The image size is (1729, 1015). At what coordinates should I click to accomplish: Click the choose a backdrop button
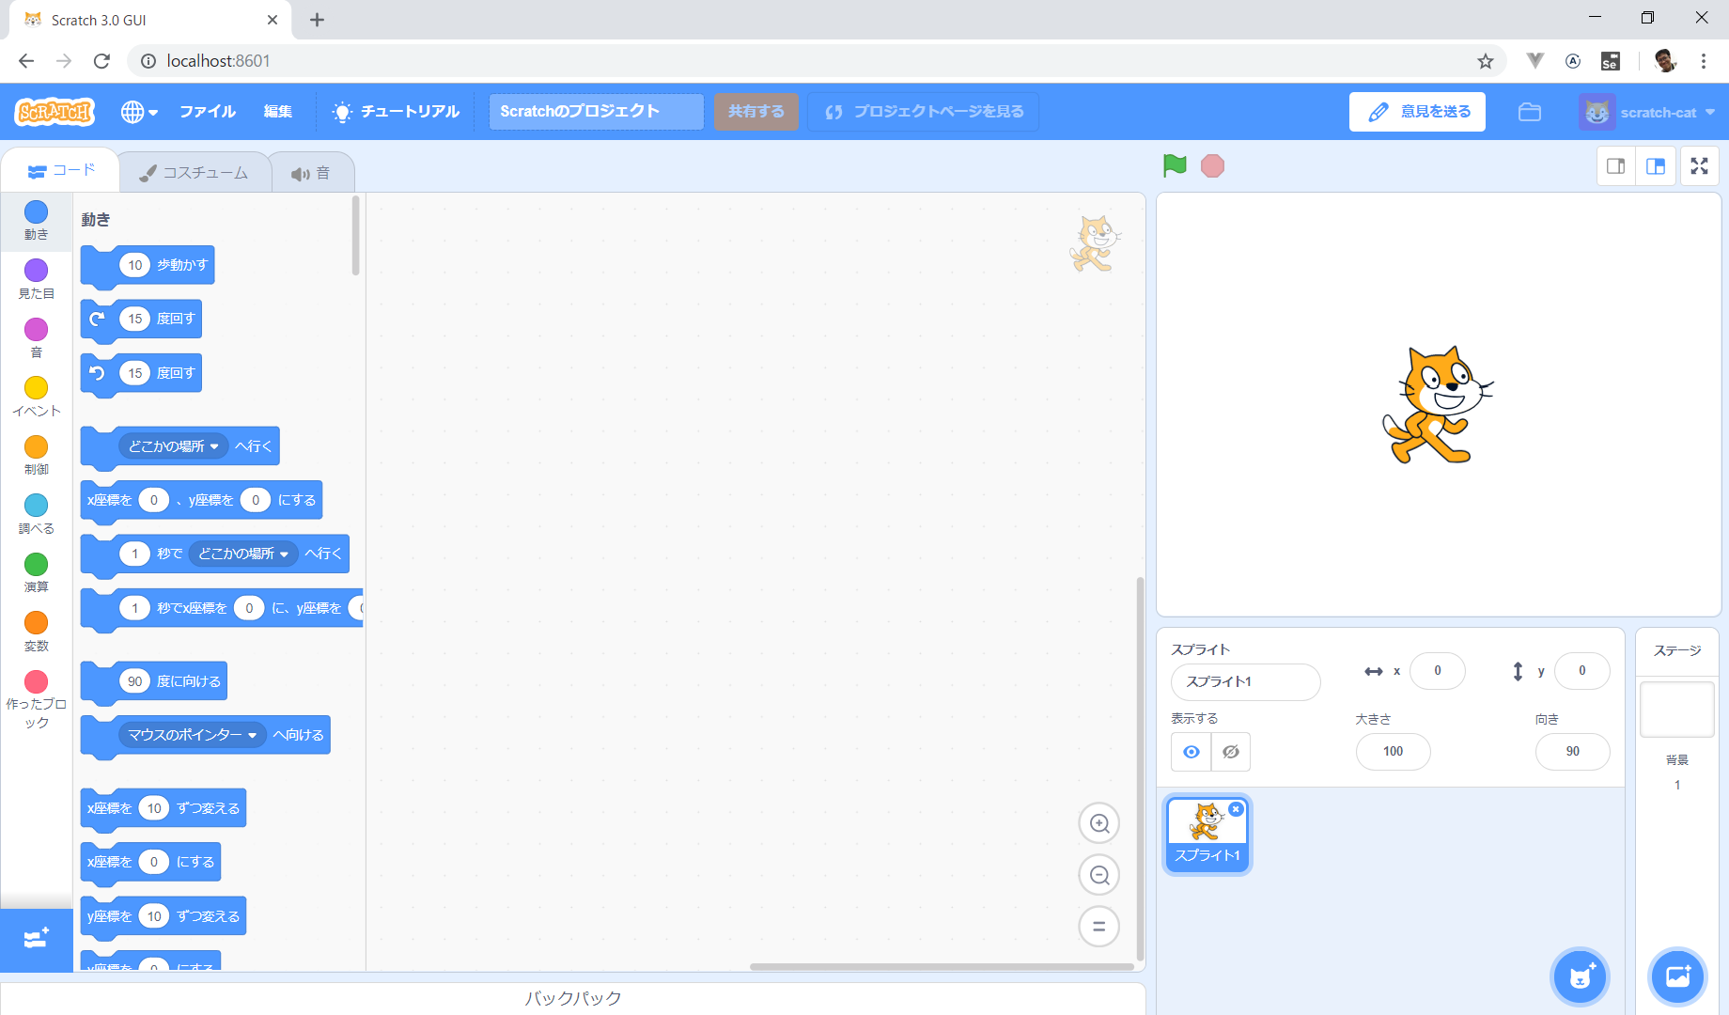1677,976
